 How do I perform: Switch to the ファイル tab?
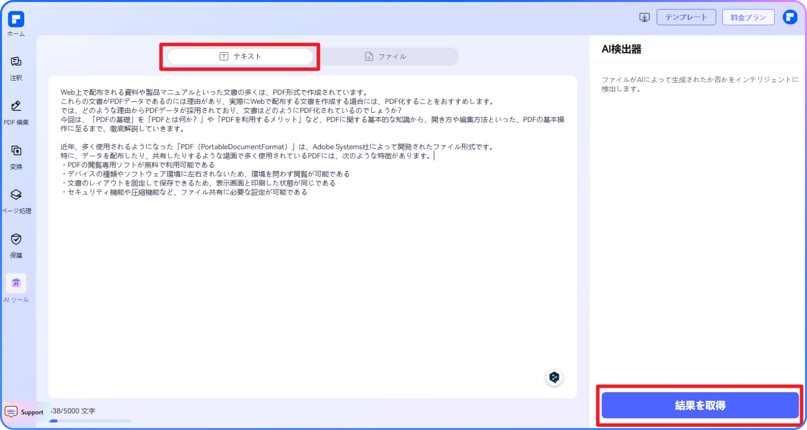pos(386,56)
